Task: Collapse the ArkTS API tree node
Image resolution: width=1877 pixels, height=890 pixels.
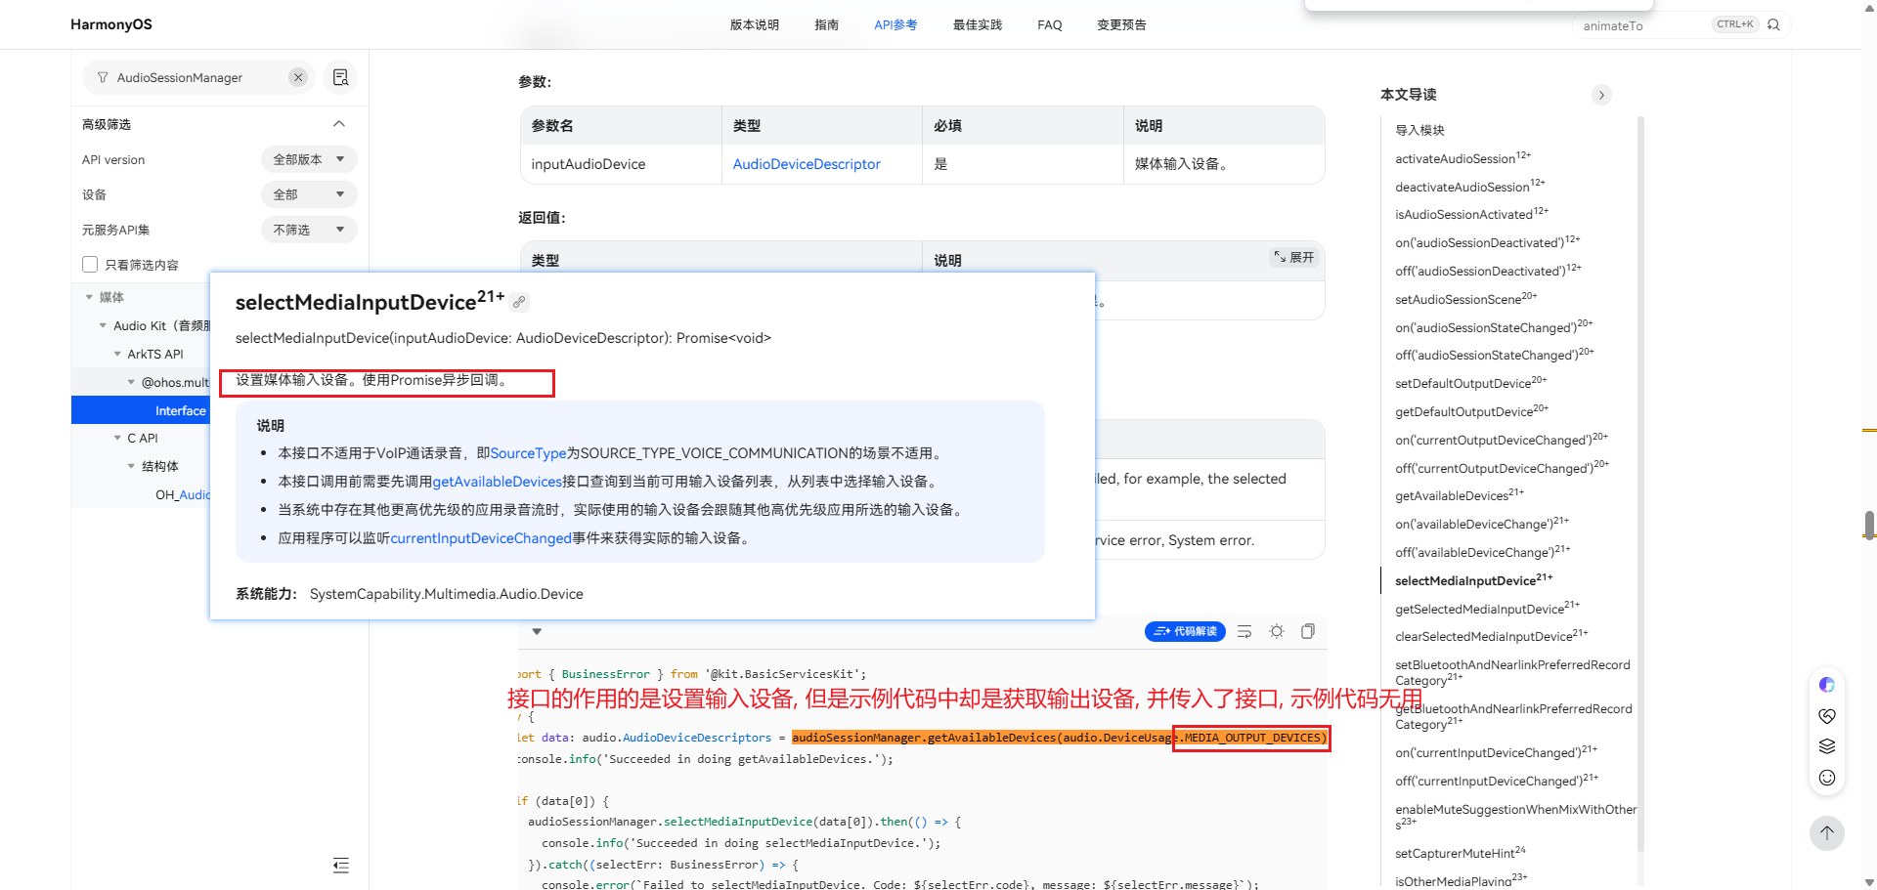Action: pyautogui.click(x=117, y=354)
